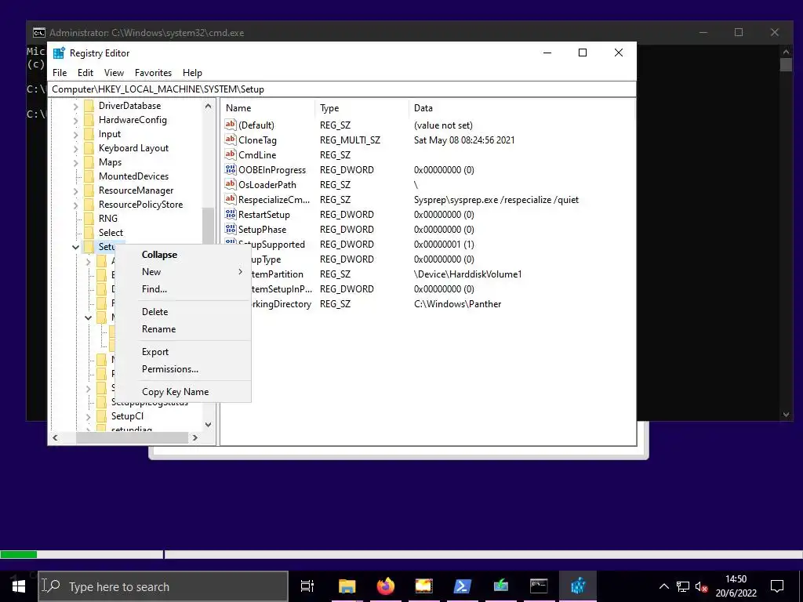803x602 pixels.
Task: Open File Explorer from the taskbar
Action: tap(347, 586)
